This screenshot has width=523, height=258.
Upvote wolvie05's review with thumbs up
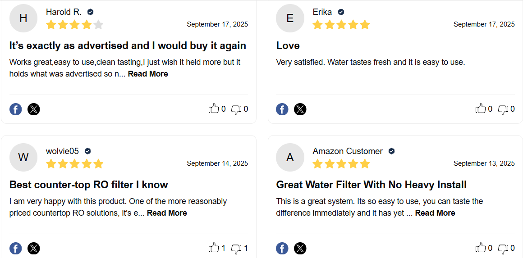(x=213, y=248)
